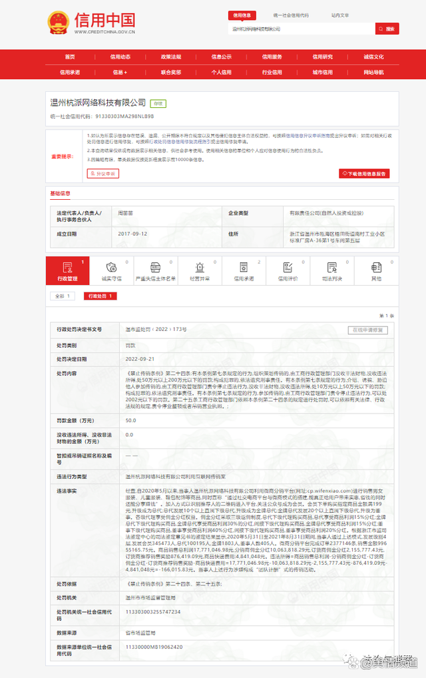This screenshot has width=426, height=678.
Task: Filter records by 全部 tag
Action: coord(61,296)
